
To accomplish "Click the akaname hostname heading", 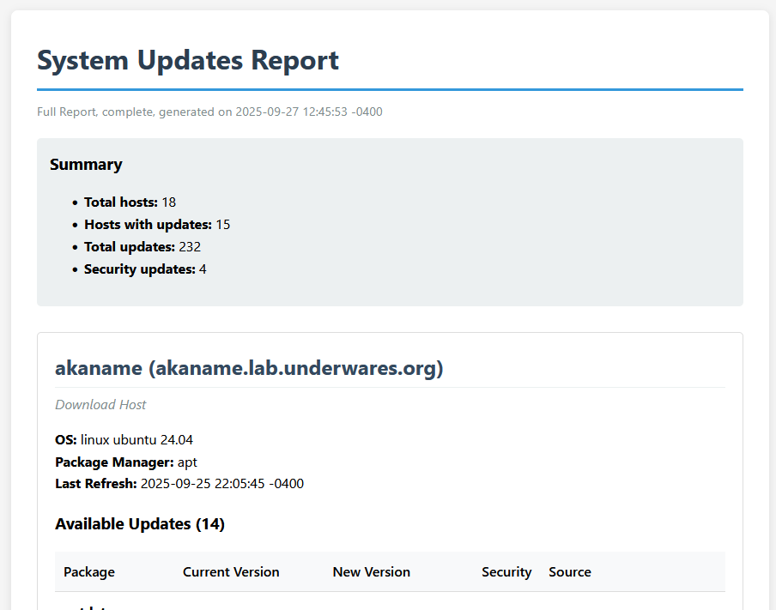I will pyautogui.click(x=99, y=368).
